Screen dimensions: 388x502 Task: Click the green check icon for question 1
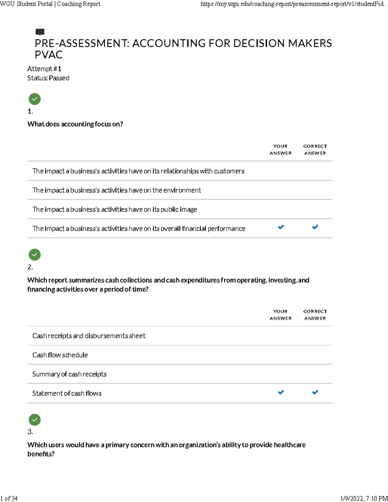tap(35, 99)
